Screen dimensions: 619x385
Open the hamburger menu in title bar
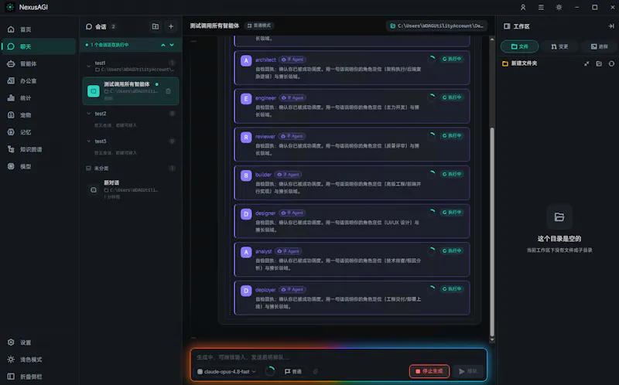click(x=541, y=7)
